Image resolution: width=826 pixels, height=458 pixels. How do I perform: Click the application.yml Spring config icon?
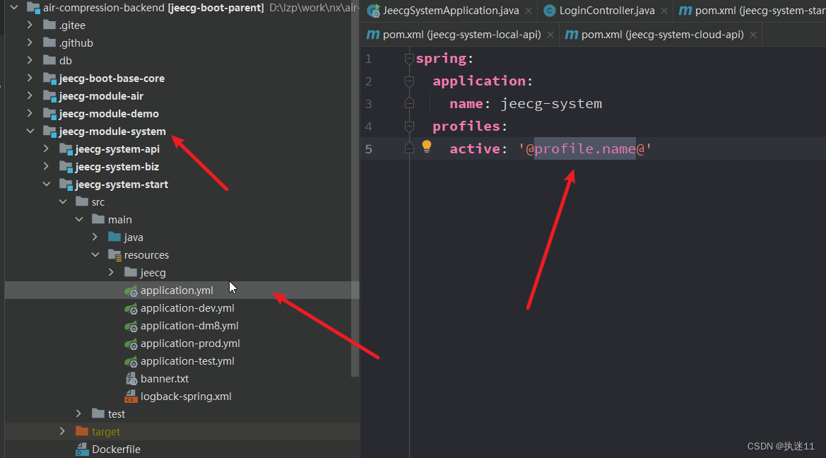click(x=131, y=290)
